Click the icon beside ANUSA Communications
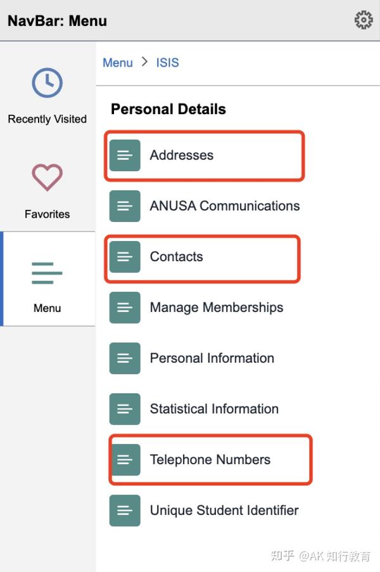This screenshot has height=572, width=380. tap(125, 205)
